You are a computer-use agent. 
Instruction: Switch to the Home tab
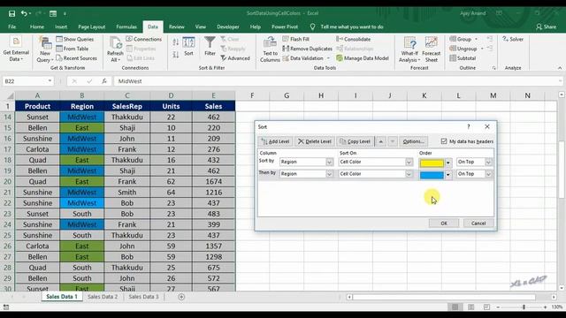click(x=37, y=26)
